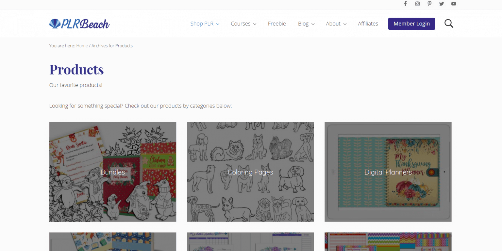Open the Bundles category tile
The width and height of the screenshot is (502, 251).
(113, 172)
